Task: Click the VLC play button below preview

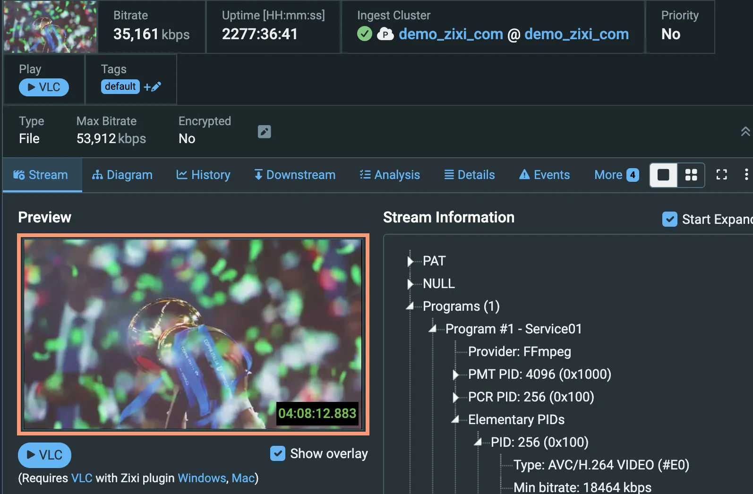Action: (x=44, y=455)
